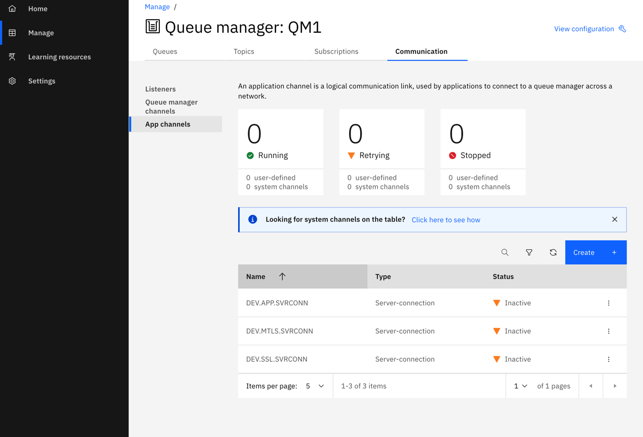Open overflow menu for DEV.SSL.SVRCONN
Image resolution: width=643 pixels, height=437 pixels.
tap(608, 359)
